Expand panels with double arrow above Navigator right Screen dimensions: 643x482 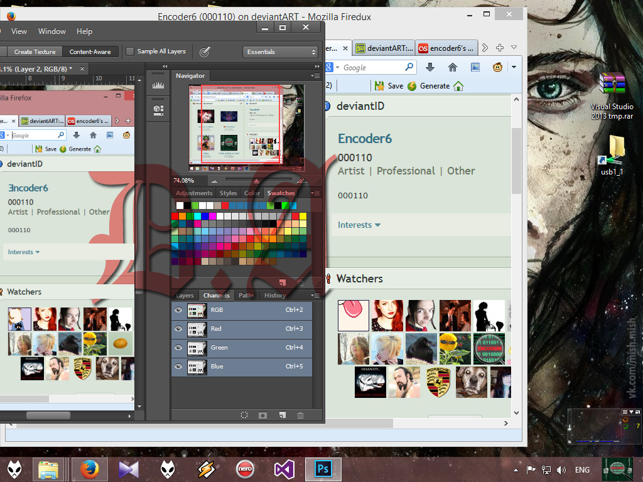point(317,66)
